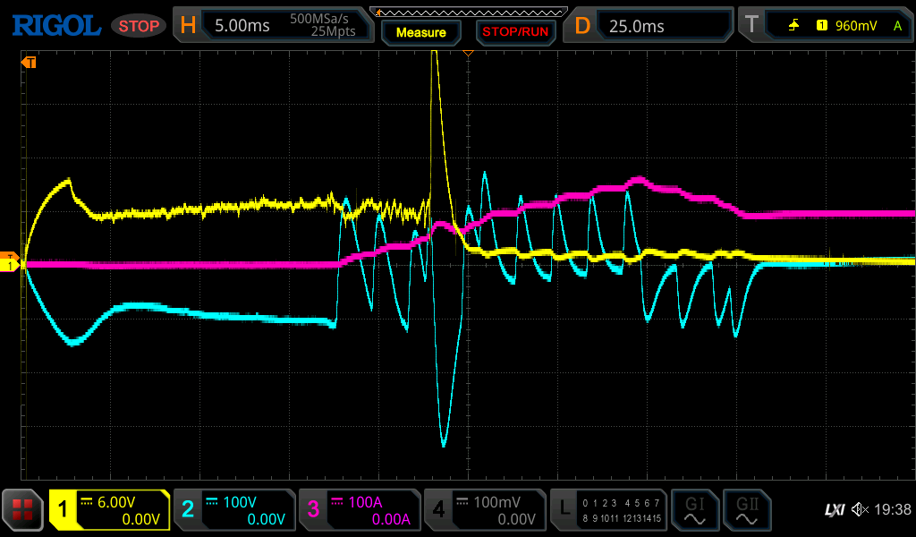Toggle channel 2 with 100V scale

pyautogui.click(x=233, y=510)
